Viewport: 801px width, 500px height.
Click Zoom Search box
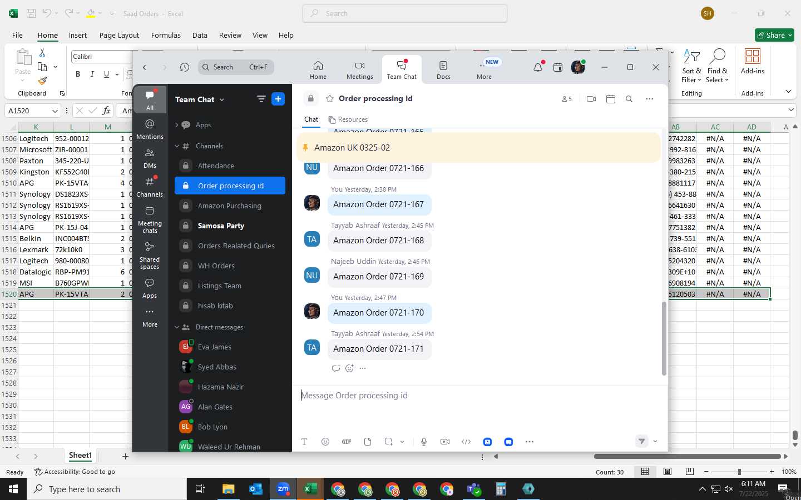[x=236, y=67]
